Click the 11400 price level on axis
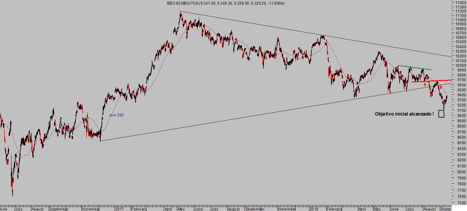Screen dimensions: 467x211 coord(460,2)
